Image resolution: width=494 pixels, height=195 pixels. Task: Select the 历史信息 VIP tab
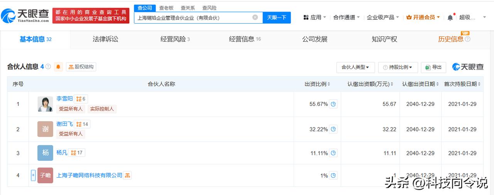(450, 39)
